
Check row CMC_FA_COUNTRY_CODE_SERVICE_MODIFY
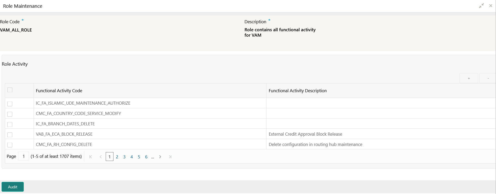10,114
